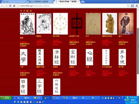Open the 孟子 painted portrait thumbnail
The height and width of the screenshot is (104, 139).
[x=126, y=24]
